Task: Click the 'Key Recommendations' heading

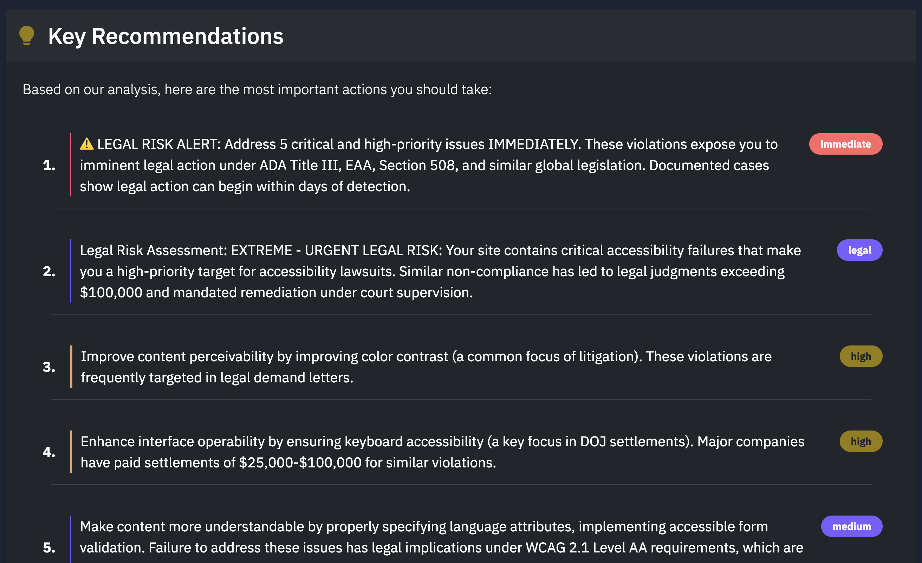Action: [166, 36]
